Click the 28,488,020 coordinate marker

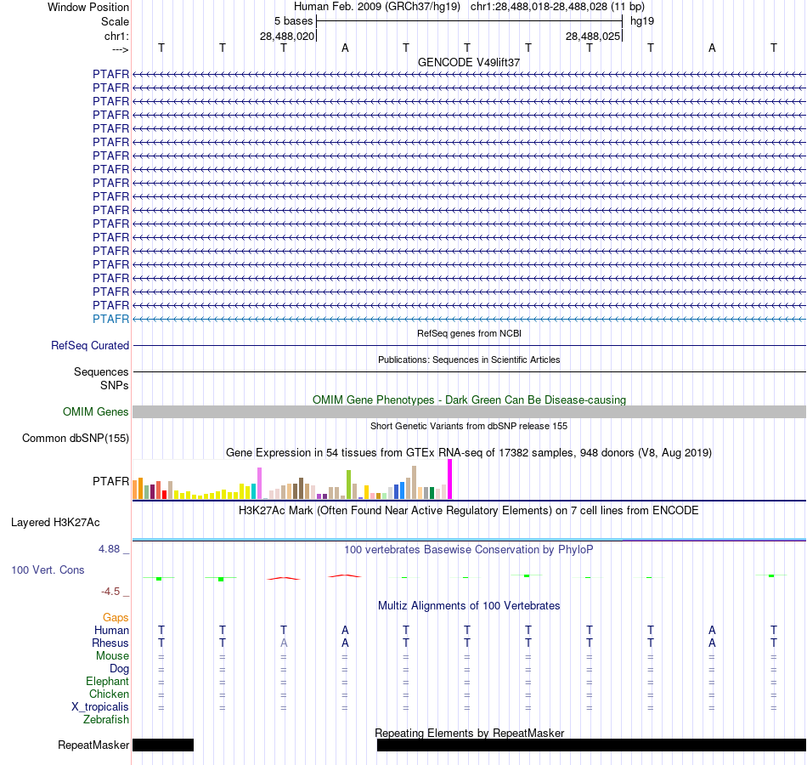286,36
